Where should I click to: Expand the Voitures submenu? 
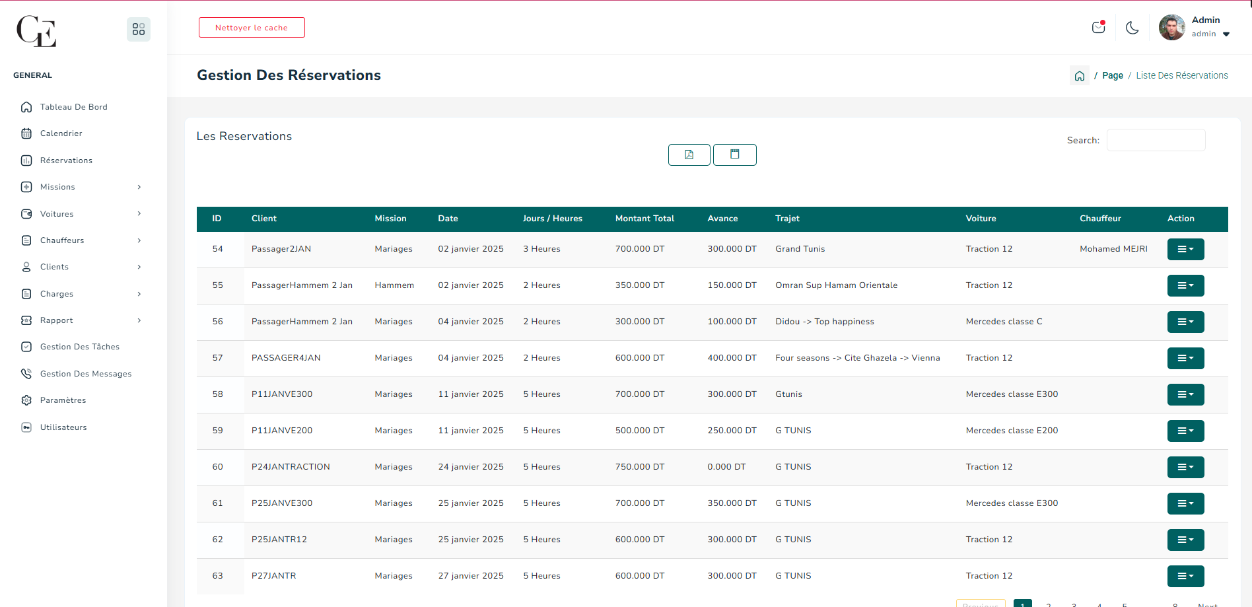[x=139, y=214]
